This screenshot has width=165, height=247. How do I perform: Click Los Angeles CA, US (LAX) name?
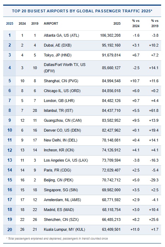66,160
